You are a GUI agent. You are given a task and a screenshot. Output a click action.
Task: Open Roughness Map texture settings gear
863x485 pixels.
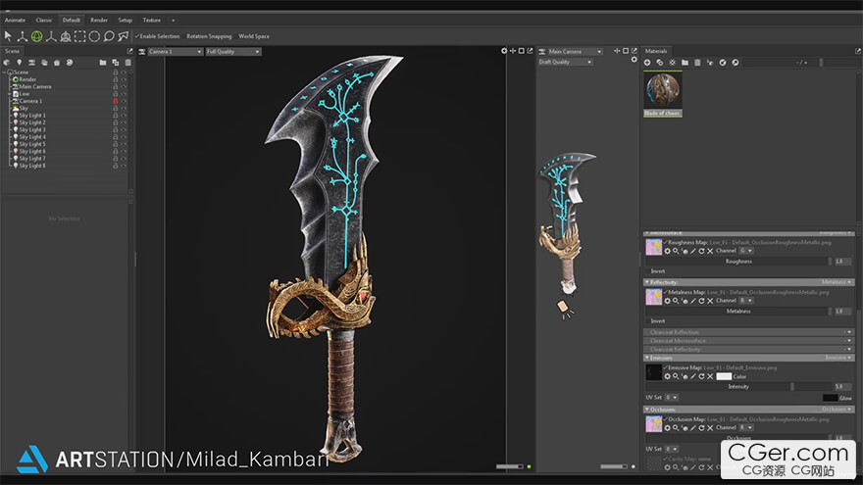668,251
